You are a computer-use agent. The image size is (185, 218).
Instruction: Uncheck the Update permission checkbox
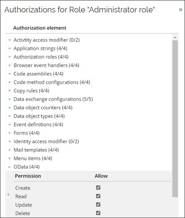click(x=98, y=205)
